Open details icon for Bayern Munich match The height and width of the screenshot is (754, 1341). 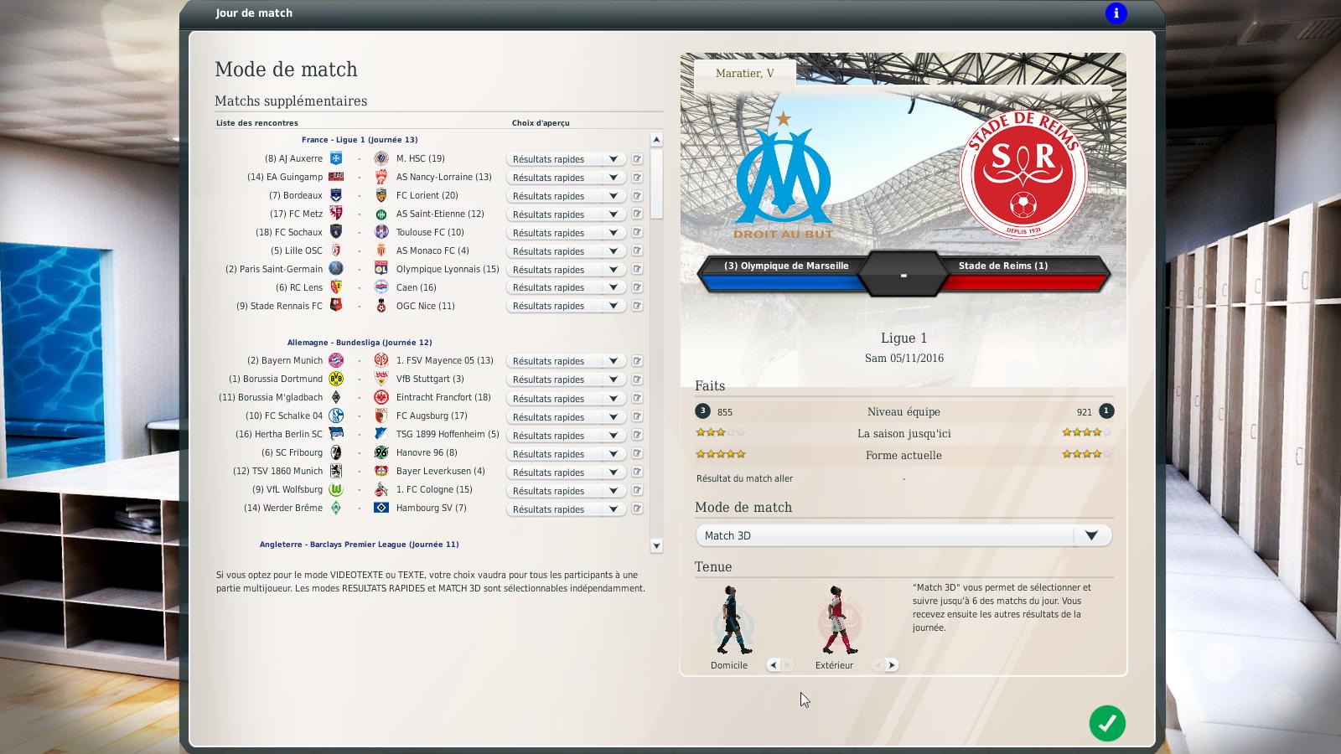click(x=637, y=361)
